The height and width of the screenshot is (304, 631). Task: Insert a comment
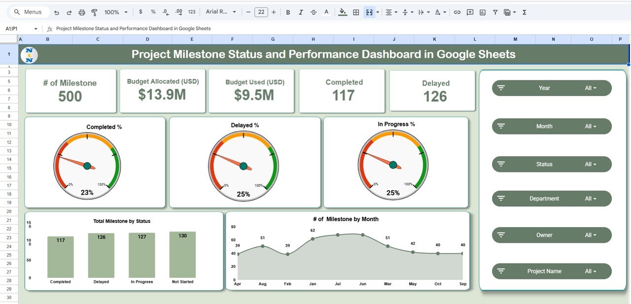[x=470, y=12]
